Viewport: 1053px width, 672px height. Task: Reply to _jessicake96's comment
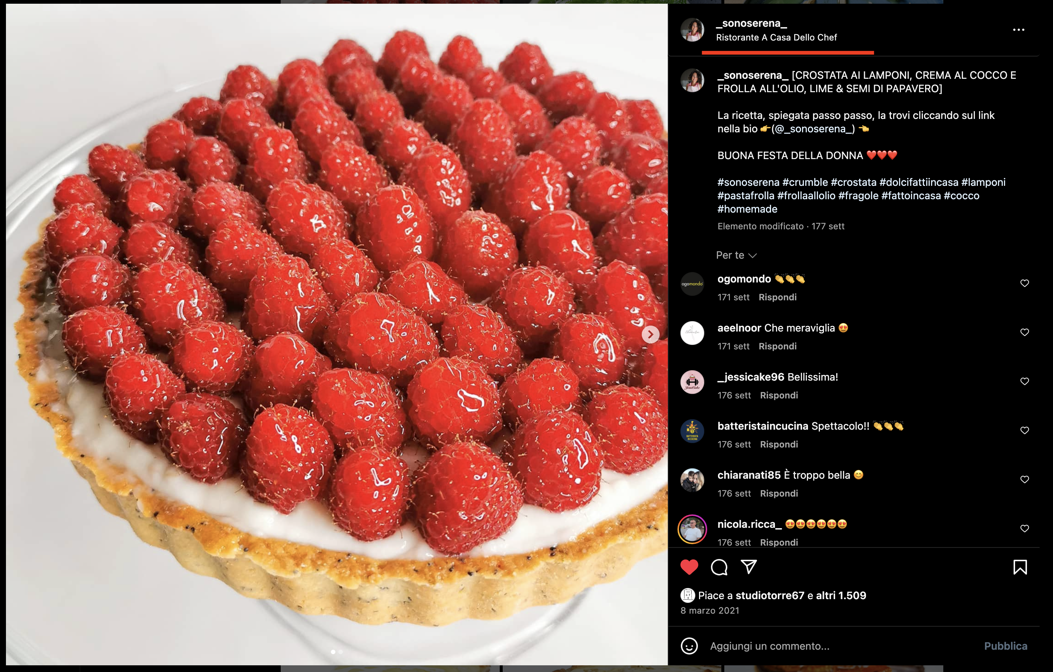tap(779, 395)
